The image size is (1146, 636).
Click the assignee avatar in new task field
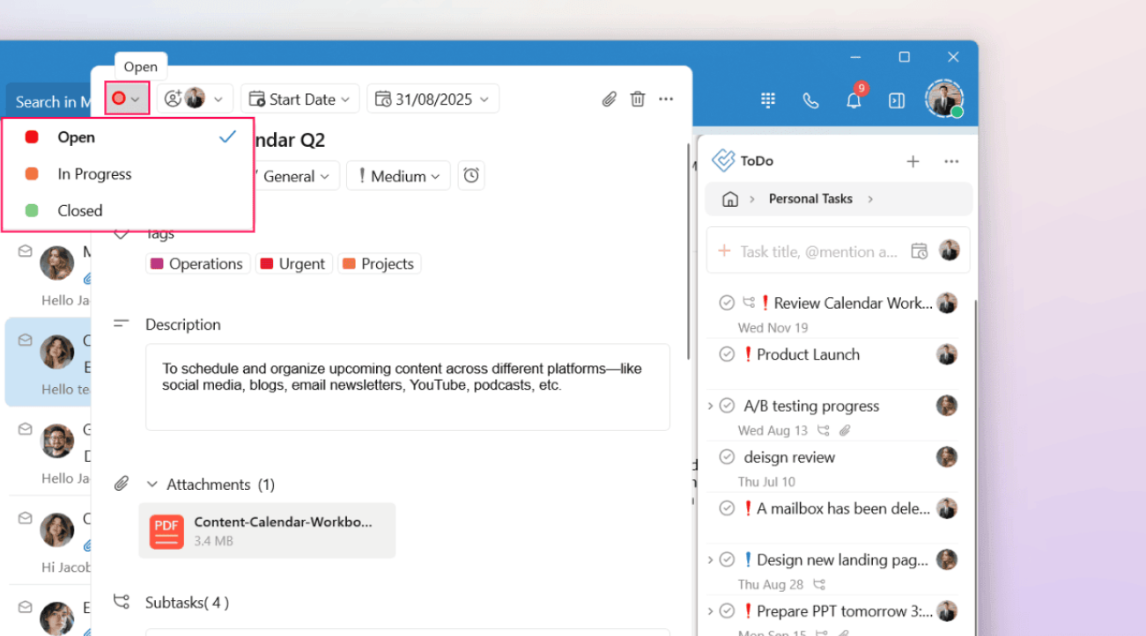(x=949, y=251)
